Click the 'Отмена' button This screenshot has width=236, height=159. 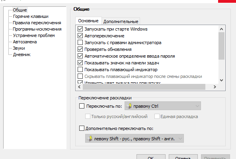183,157
